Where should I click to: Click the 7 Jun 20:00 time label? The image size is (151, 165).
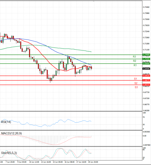pyautogui.click(x=10, y=162)
